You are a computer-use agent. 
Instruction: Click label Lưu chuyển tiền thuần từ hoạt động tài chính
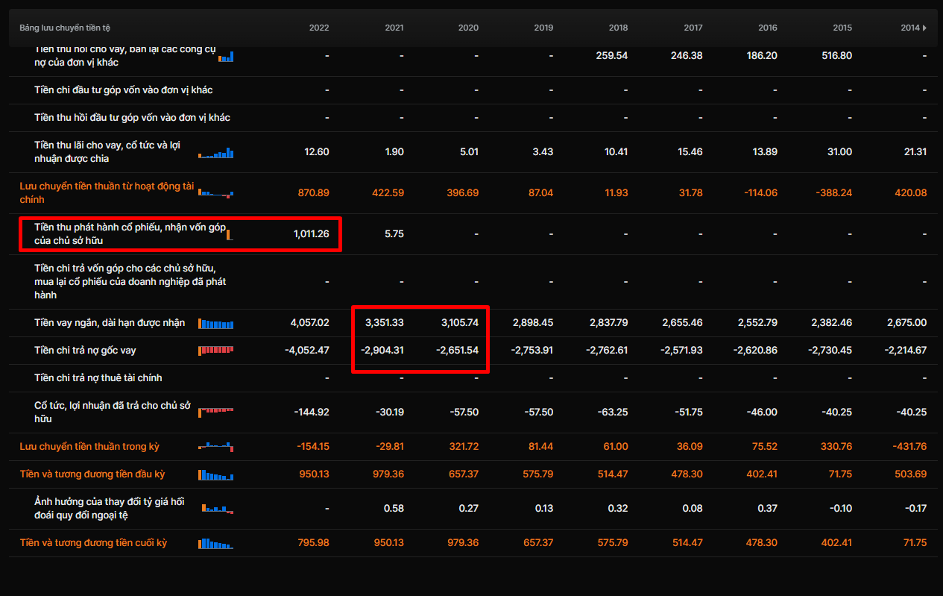point(107,193)
